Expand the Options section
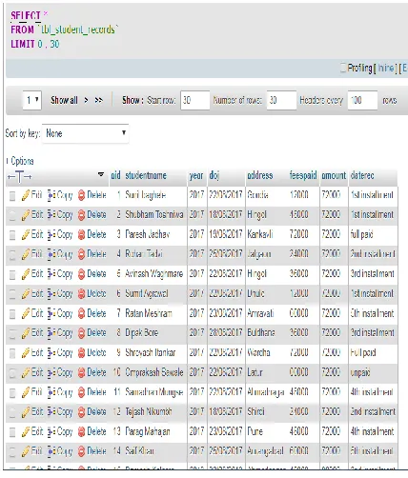This screenshot has height=478, width=408. (x=20, y=161)
